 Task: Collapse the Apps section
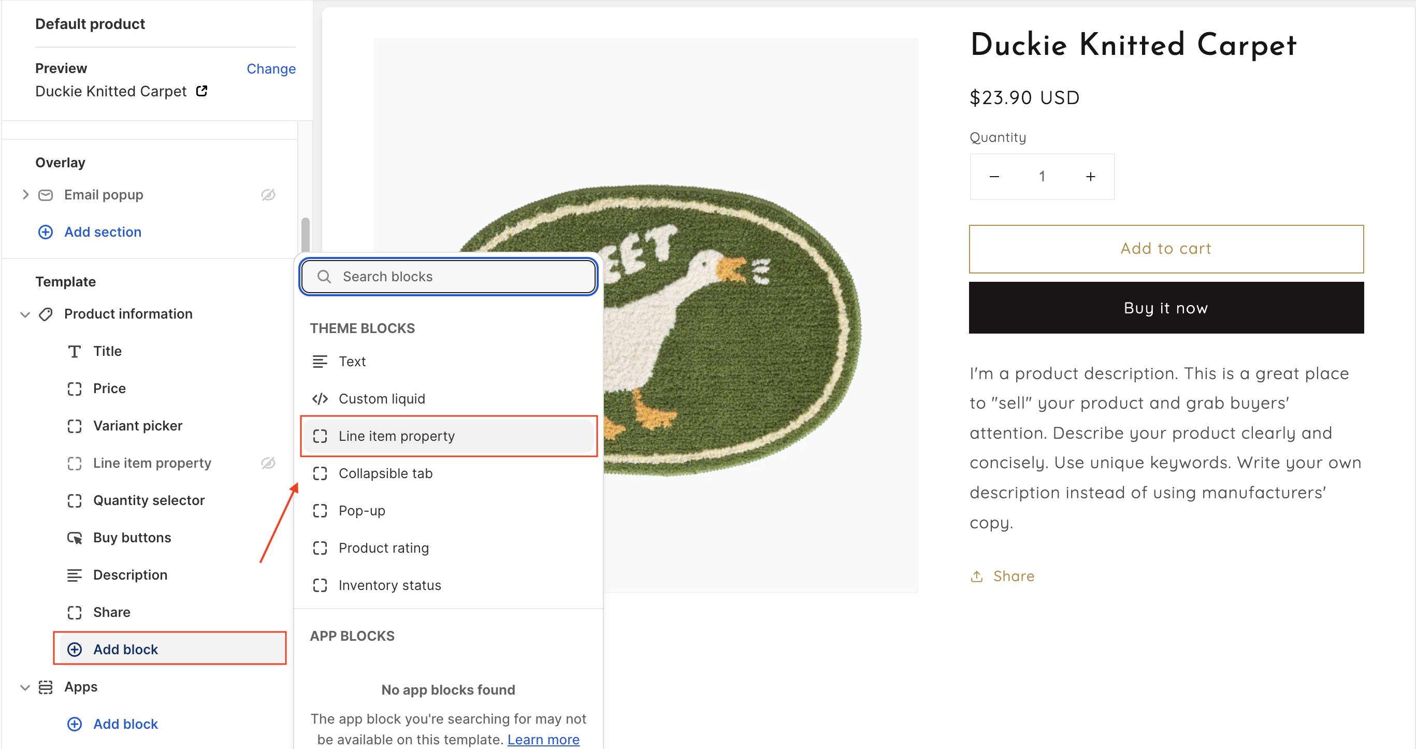(x=25, y=687)
